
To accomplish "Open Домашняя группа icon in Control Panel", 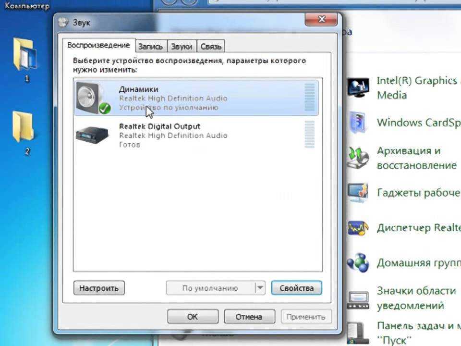I will [358, 263].
